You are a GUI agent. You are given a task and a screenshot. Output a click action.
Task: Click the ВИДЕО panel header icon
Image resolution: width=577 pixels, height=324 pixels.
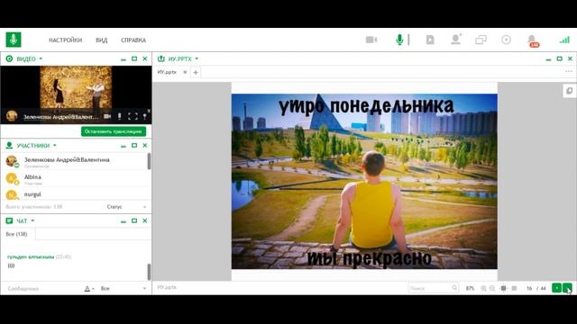pyautogui.click(x=9, y=58)
